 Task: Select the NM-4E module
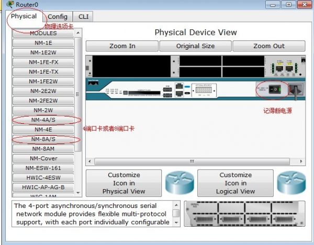(x=43, y=130)
